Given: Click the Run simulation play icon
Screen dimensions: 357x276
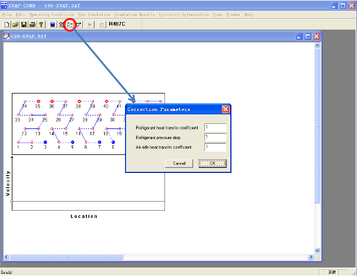Looking at the screenshot, I should click(x=91, y=25).
